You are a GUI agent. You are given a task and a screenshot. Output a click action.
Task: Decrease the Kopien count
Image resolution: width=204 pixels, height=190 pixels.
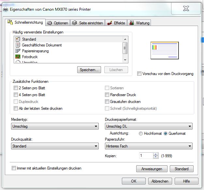[155, 157]
